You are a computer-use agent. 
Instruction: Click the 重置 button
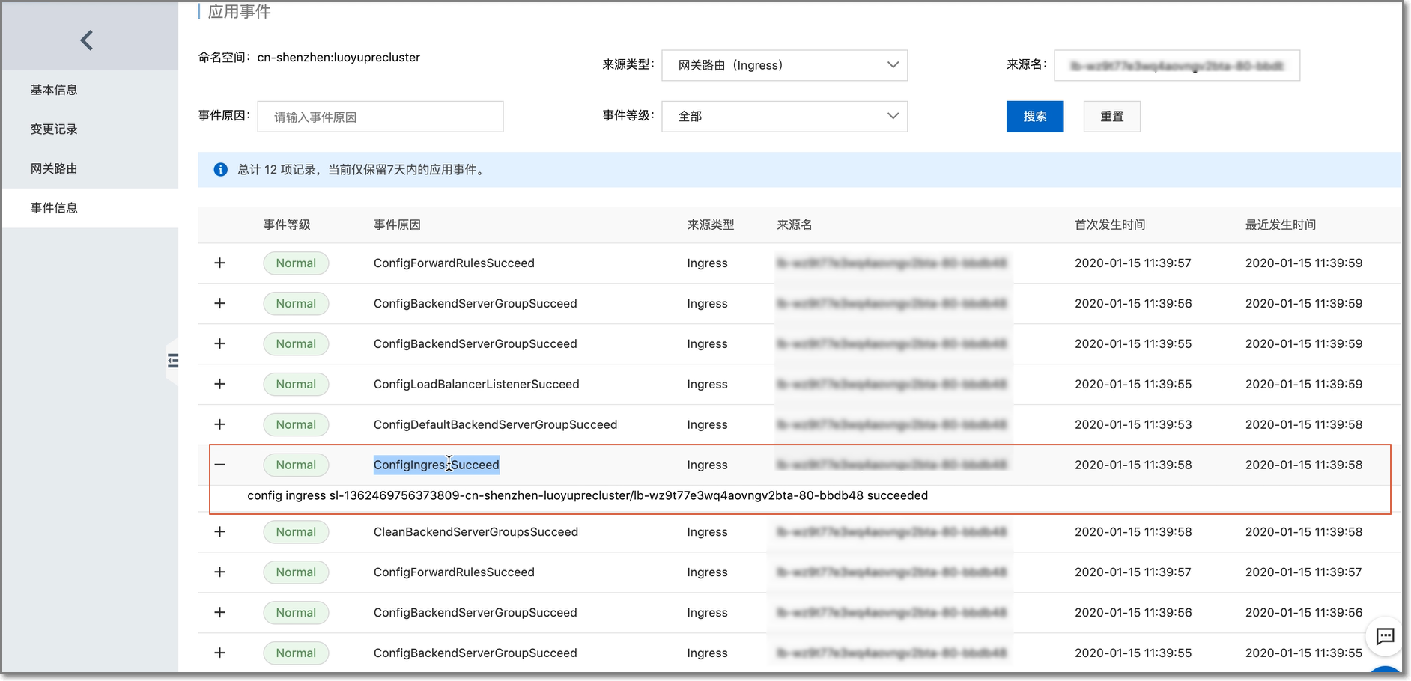tap(1111, 117)
